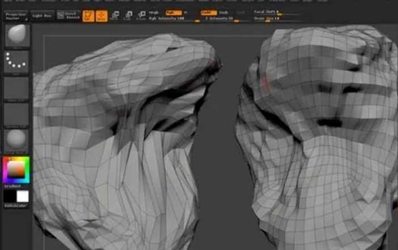
Task: Open the empty alpha slot
Action: coord(16,88)
